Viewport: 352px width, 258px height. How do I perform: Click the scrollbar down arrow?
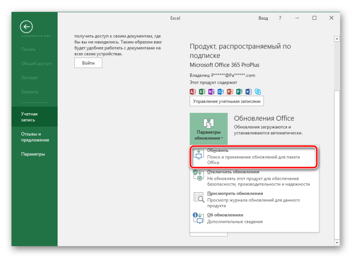point(337,243)
